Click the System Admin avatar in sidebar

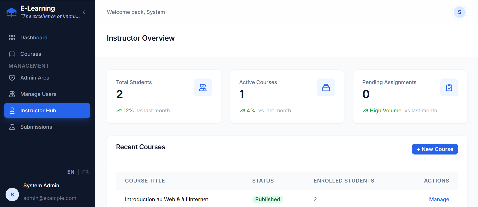click(12, 195)
